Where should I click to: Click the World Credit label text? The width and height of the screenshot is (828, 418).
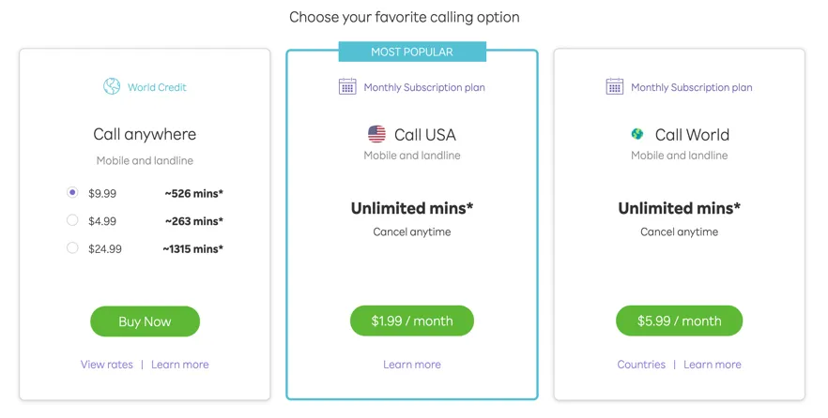pos(157,87)
